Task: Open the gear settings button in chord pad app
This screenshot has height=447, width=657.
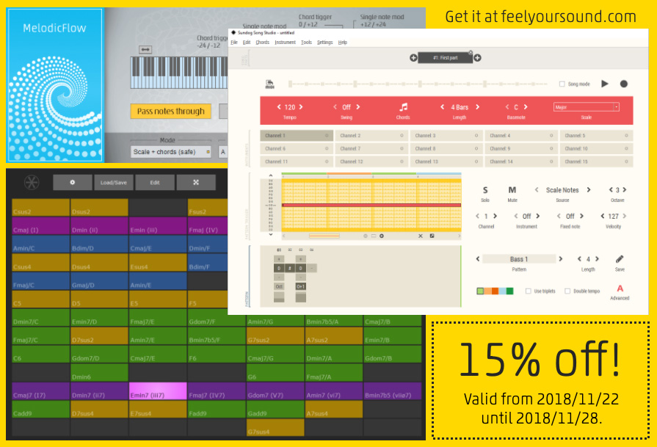Action: tap(73, 182)
